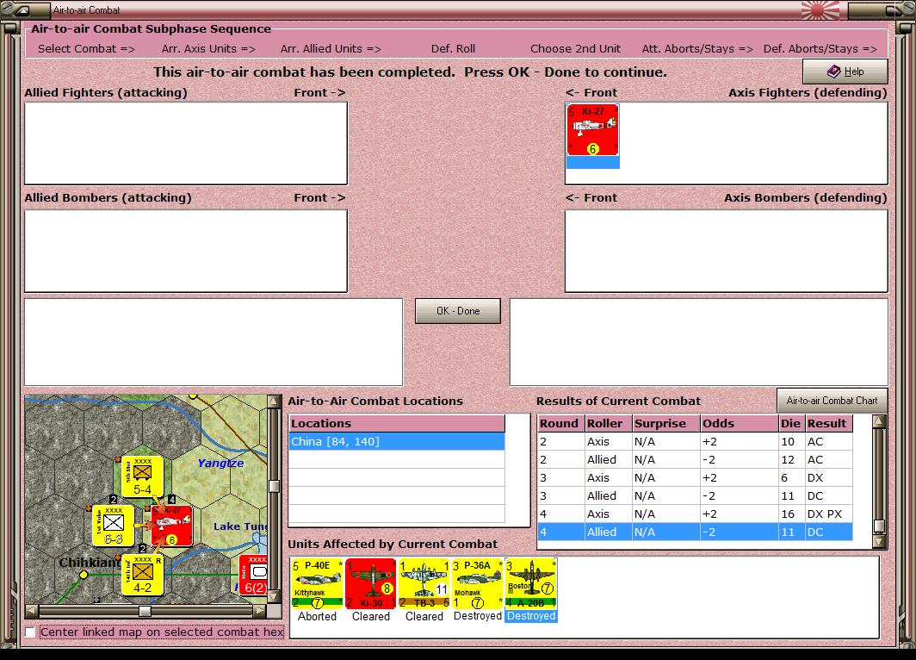
Task: Click the Att. Aborts/Stays subphase step
Action: 697,48
